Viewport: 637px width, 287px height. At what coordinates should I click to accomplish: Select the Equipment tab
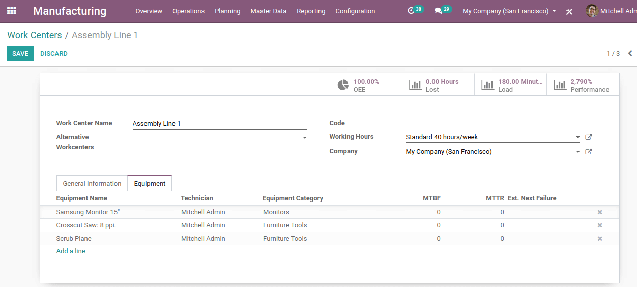click(x=150, y=183)
